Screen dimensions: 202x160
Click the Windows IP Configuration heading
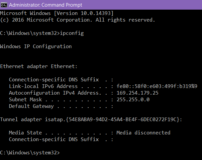36,46
